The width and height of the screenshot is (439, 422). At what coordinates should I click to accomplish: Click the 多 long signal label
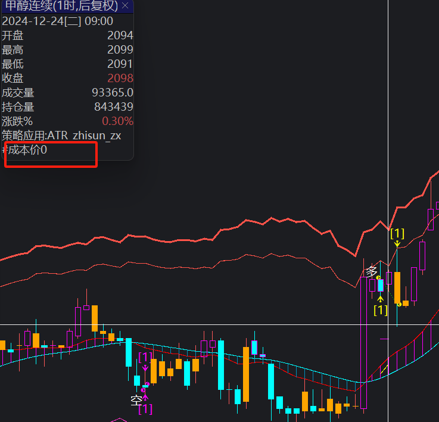pos(372,271)
